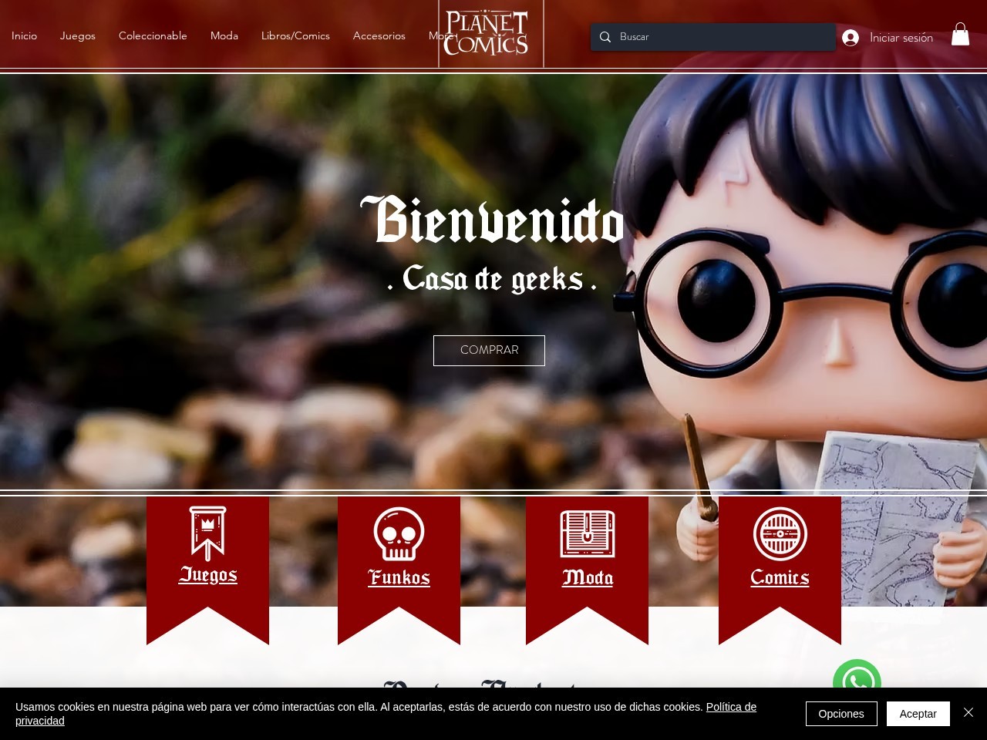Select the open book icon for Moda

click(587, 533)
